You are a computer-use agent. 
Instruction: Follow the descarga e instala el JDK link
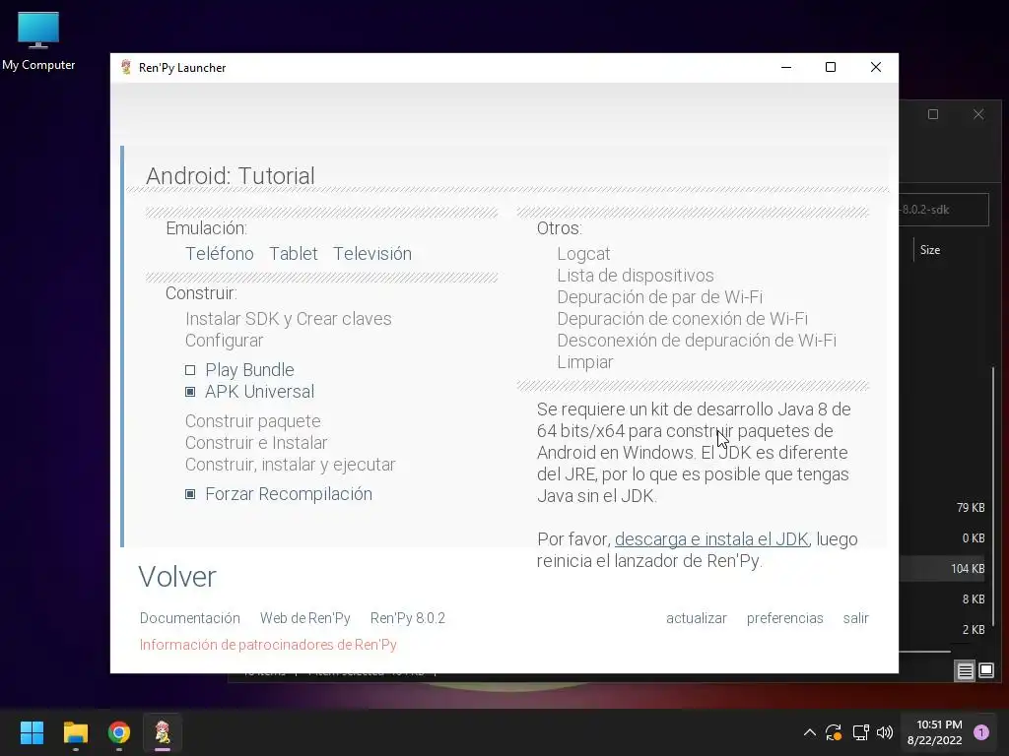[711, 539]
